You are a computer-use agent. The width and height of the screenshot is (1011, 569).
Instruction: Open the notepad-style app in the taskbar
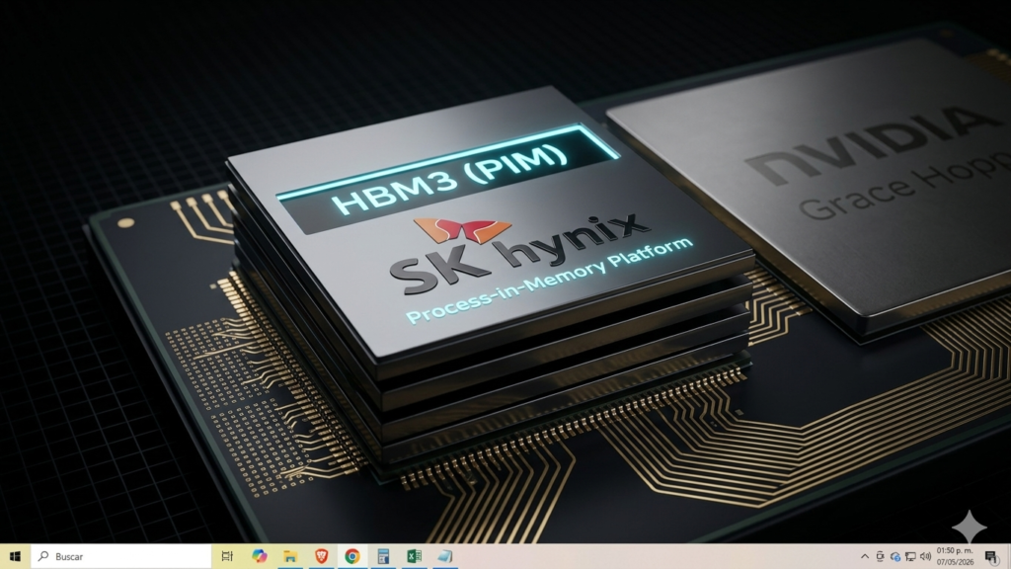445,556
